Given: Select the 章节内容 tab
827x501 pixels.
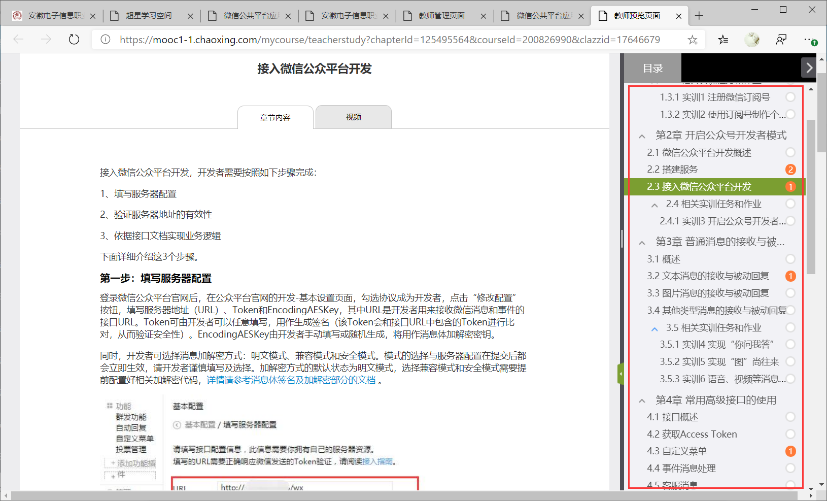Looking at the screenshot, I should 275,118.
